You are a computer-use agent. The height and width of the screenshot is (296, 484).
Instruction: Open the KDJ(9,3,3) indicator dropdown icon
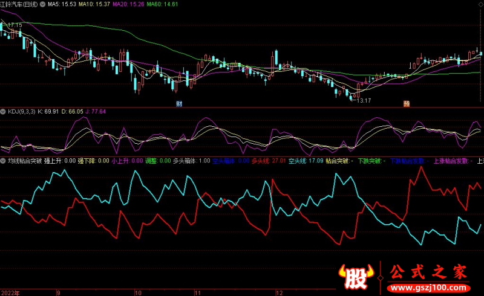click(x=3, y=112)
